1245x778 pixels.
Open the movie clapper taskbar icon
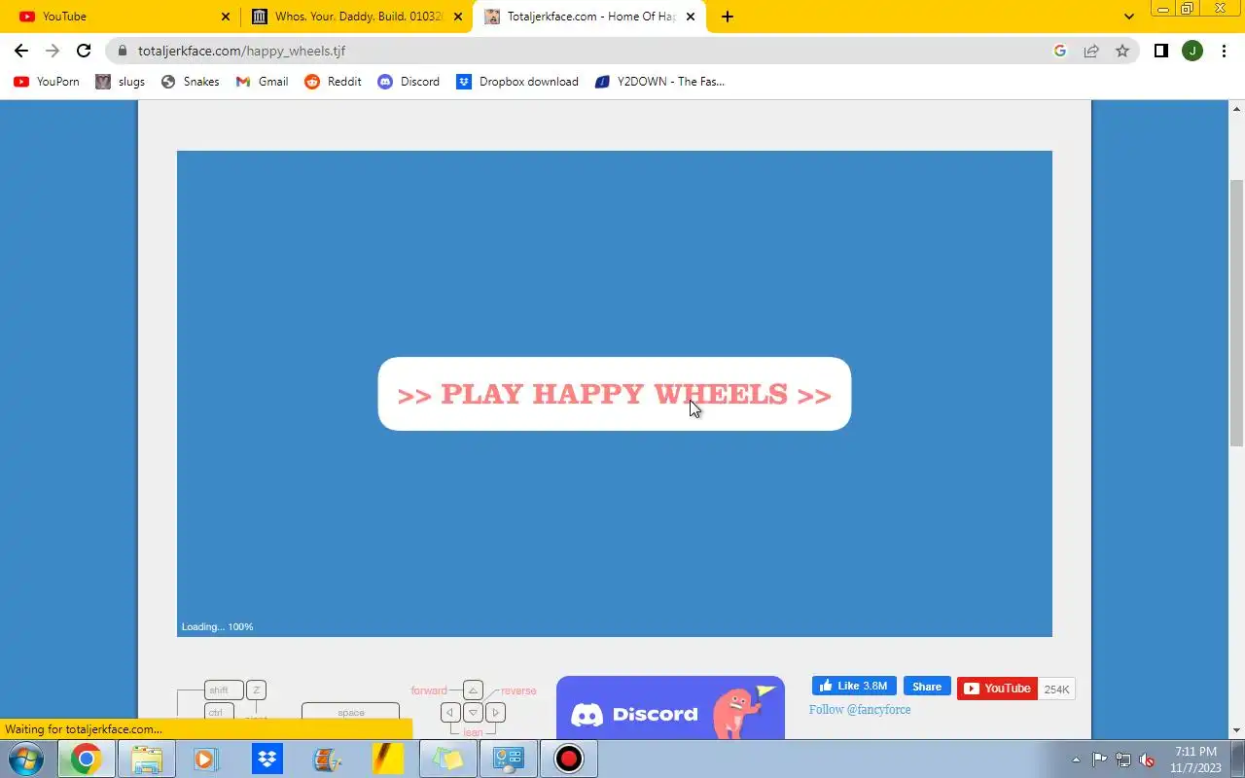coord(327,759)
